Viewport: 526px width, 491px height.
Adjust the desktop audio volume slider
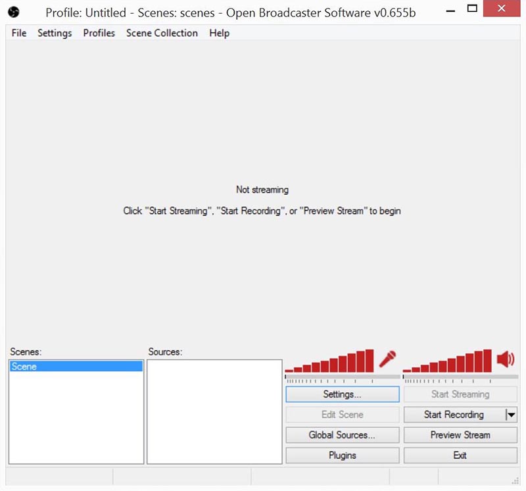coord(460,379)
